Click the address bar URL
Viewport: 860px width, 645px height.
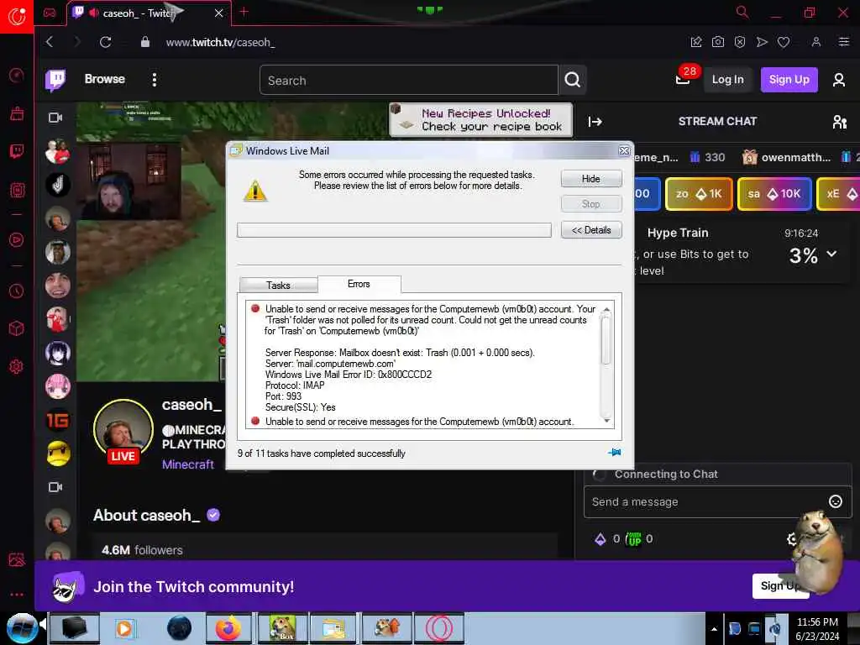point(220,42)
